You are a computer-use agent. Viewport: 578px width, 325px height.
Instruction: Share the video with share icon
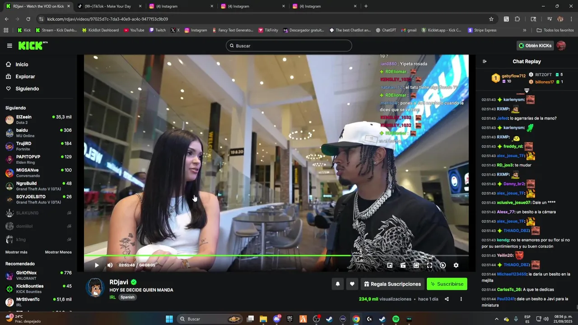447,299
